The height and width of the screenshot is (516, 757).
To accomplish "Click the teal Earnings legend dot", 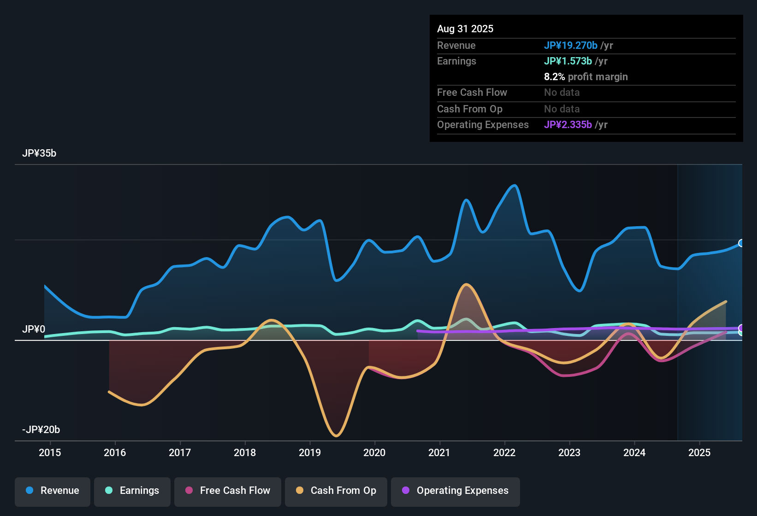I will click(109, 491).
